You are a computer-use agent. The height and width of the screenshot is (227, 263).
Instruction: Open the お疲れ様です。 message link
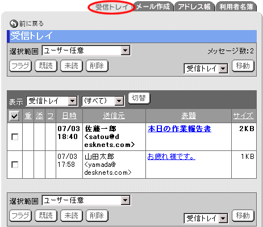coord(172,157)
